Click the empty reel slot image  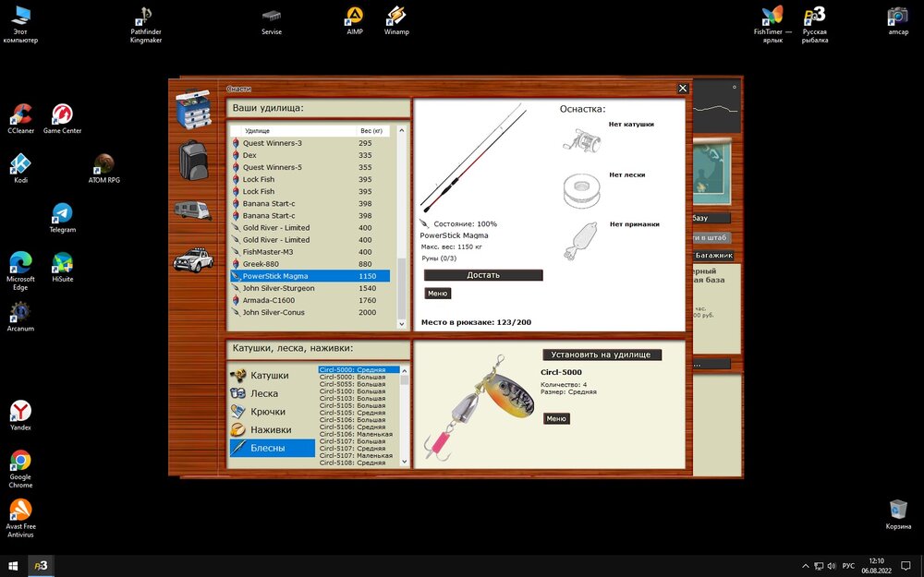pyautogui.click(x=581, y=140)
